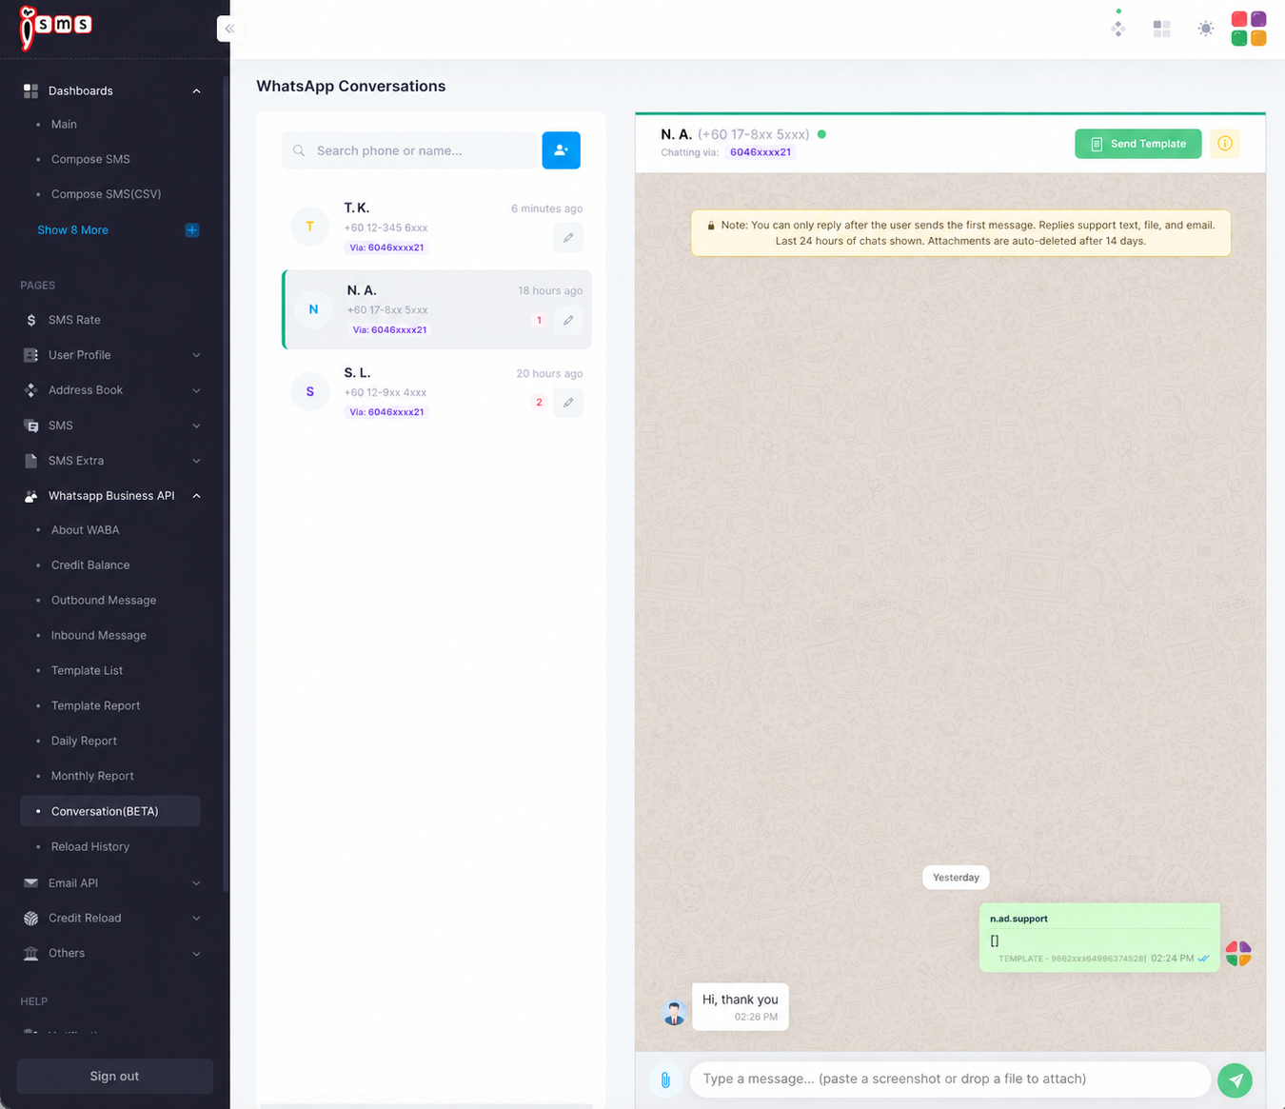Expand the User Profile menu
Image resolution: width=1285 pixels, height=1109 pixels.
click(x=196, y=355)
